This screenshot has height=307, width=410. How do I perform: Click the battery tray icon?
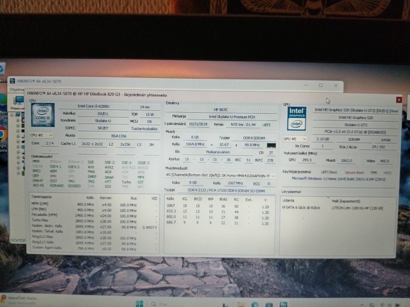tap(398, 305)
